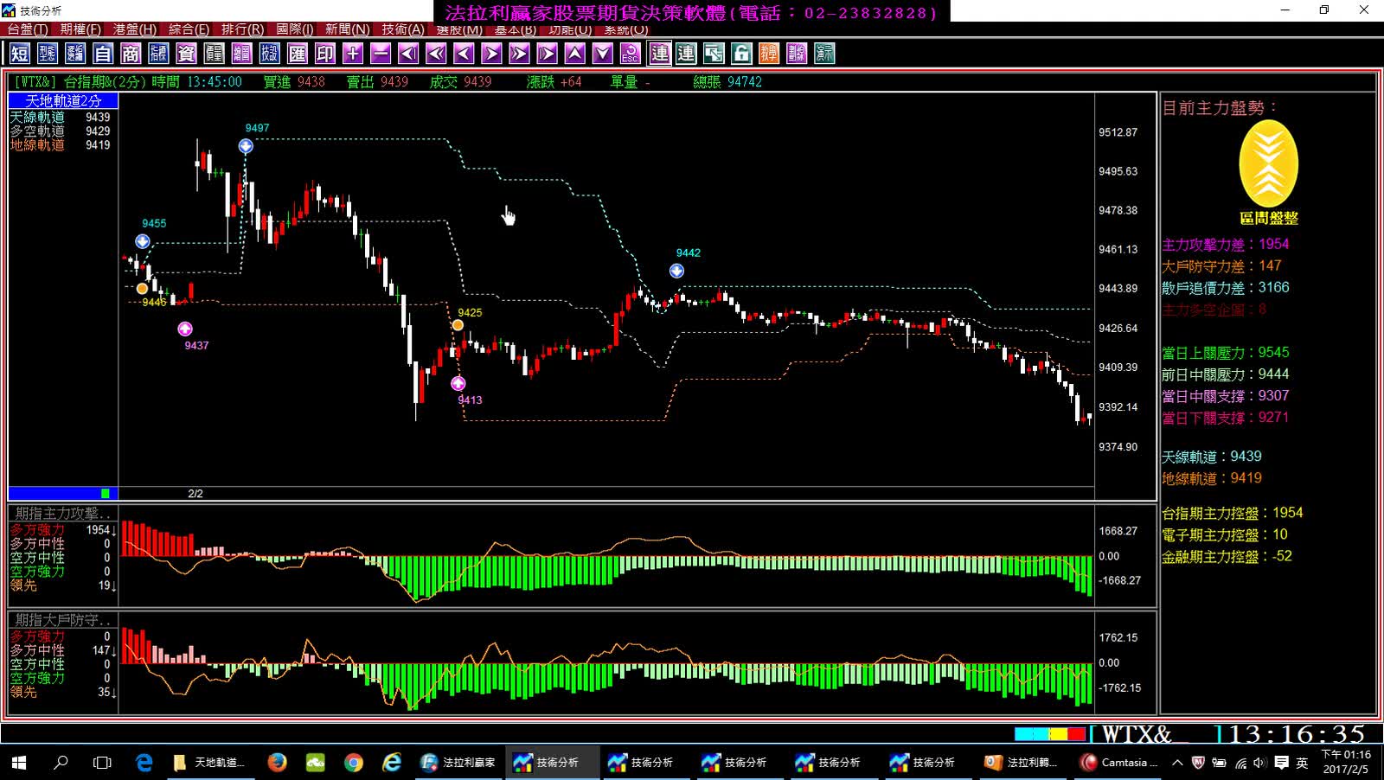The width and height of the screenshot is (1384, 780).
Task: Click the minus zoom-out toolbar icon
Action: [x=381, y=54]
